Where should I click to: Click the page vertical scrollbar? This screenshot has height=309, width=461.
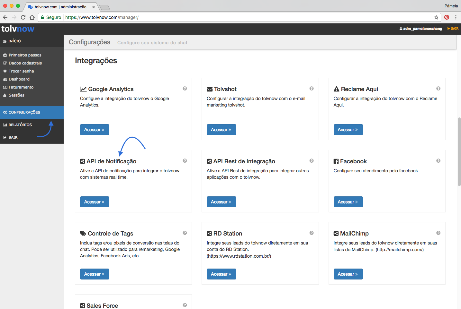459,152
